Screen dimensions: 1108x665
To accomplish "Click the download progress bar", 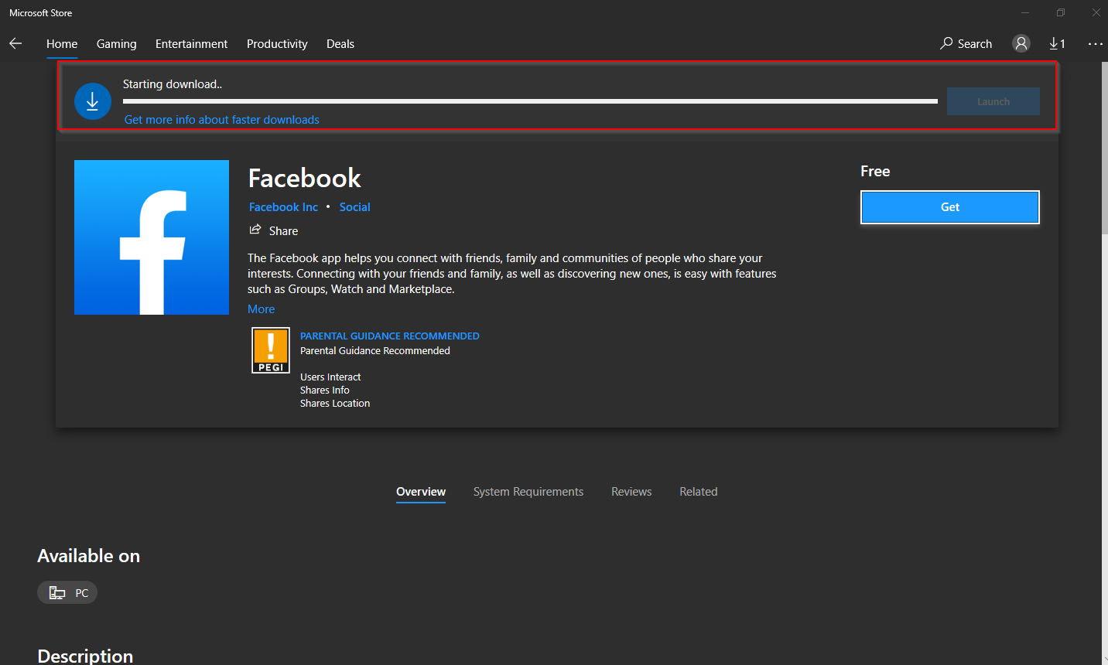I will click(530, 101).
